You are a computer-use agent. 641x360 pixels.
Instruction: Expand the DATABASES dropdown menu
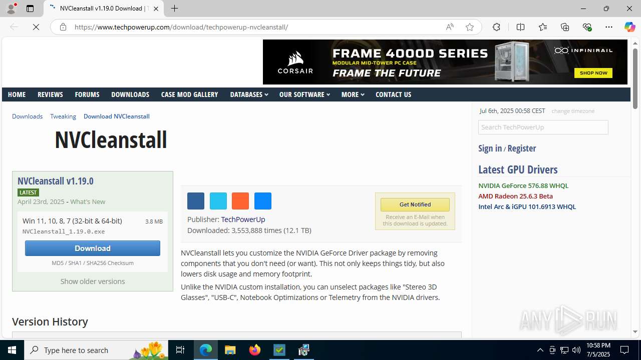pyautogui.click(x=249, y=94)
